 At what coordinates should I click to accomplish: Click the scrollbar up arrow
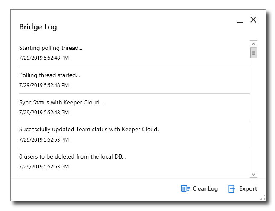[x=253, y=44]
